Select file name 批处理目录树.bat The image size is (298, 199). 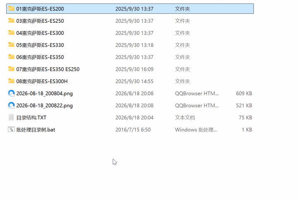[36, 130]
